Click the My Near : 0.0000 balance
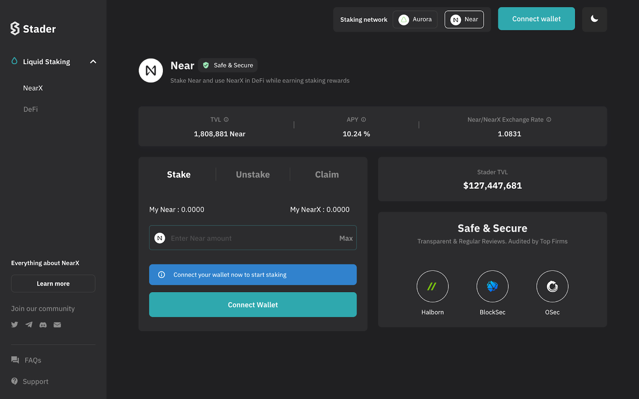639x399 pixels. (177, 210)
